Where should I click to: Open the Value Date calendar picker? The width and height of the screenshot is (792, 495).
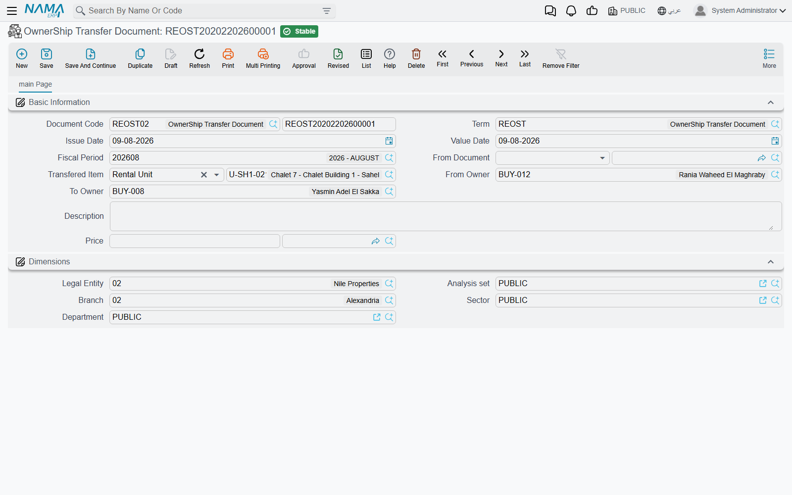coord(775,141)
